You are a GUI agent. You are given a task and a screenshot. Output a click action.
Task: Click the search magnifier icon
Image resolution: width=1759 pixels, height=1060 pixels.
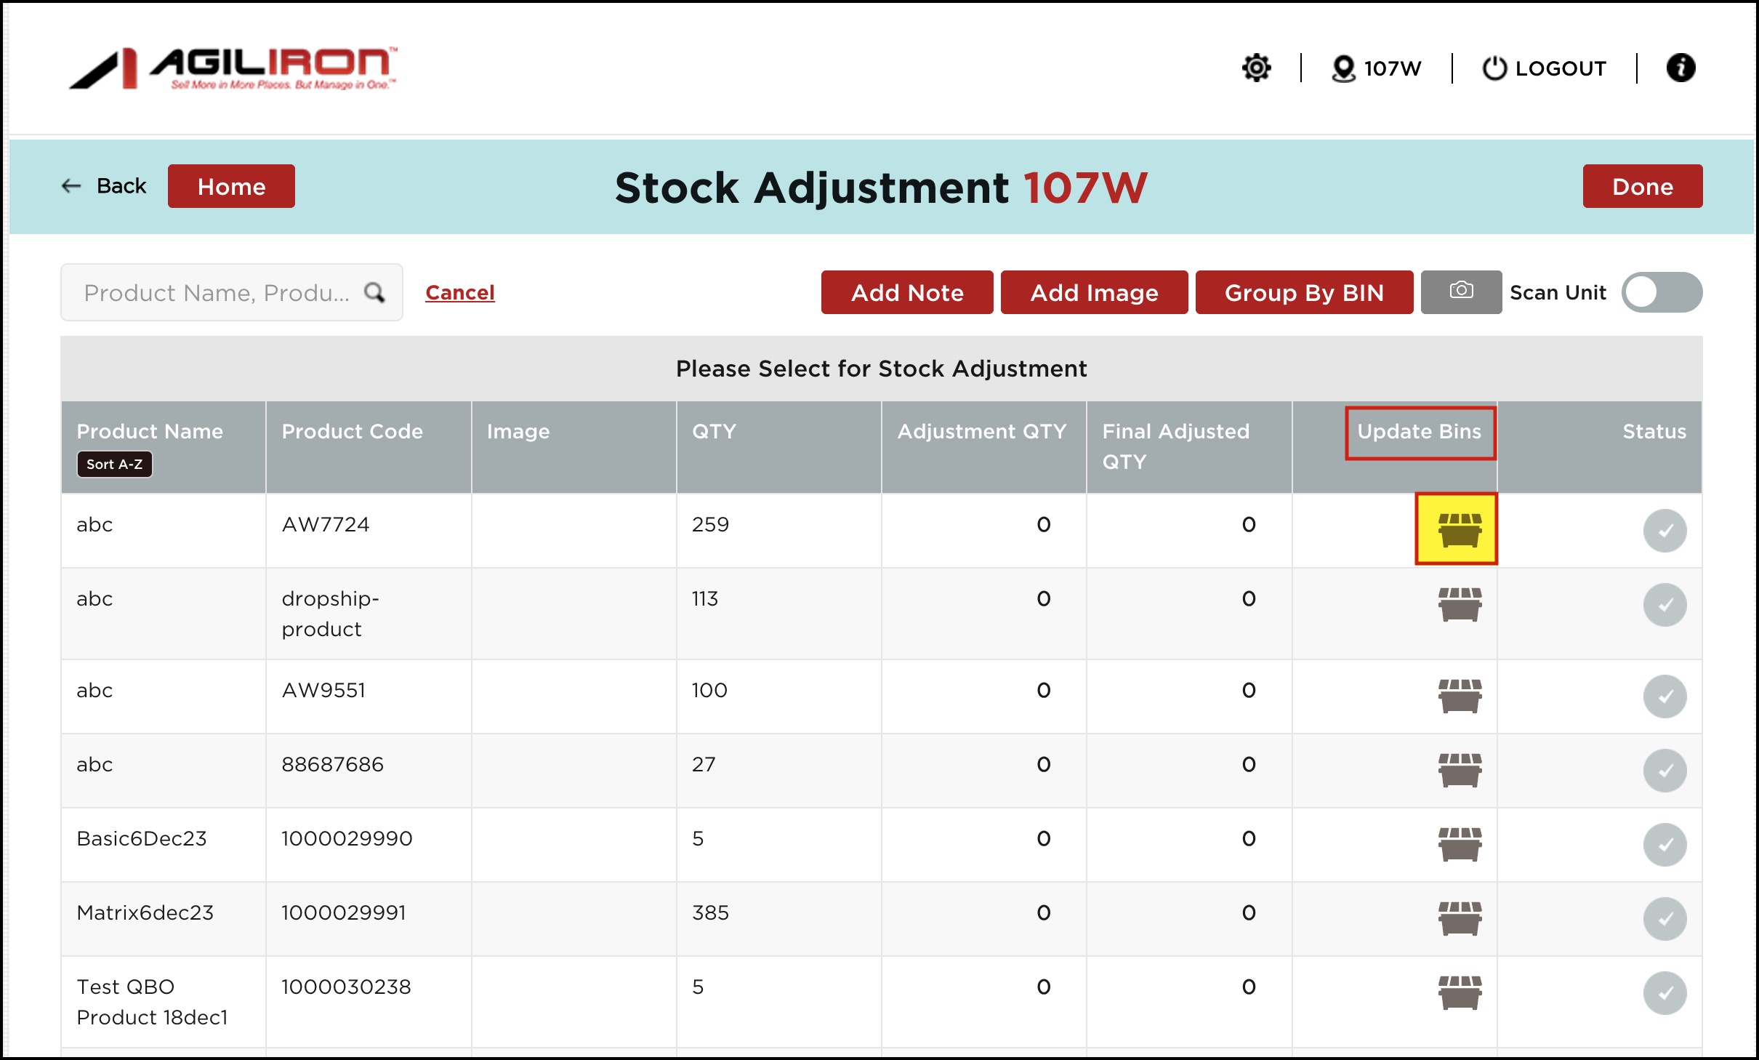(x=374, y=292)
